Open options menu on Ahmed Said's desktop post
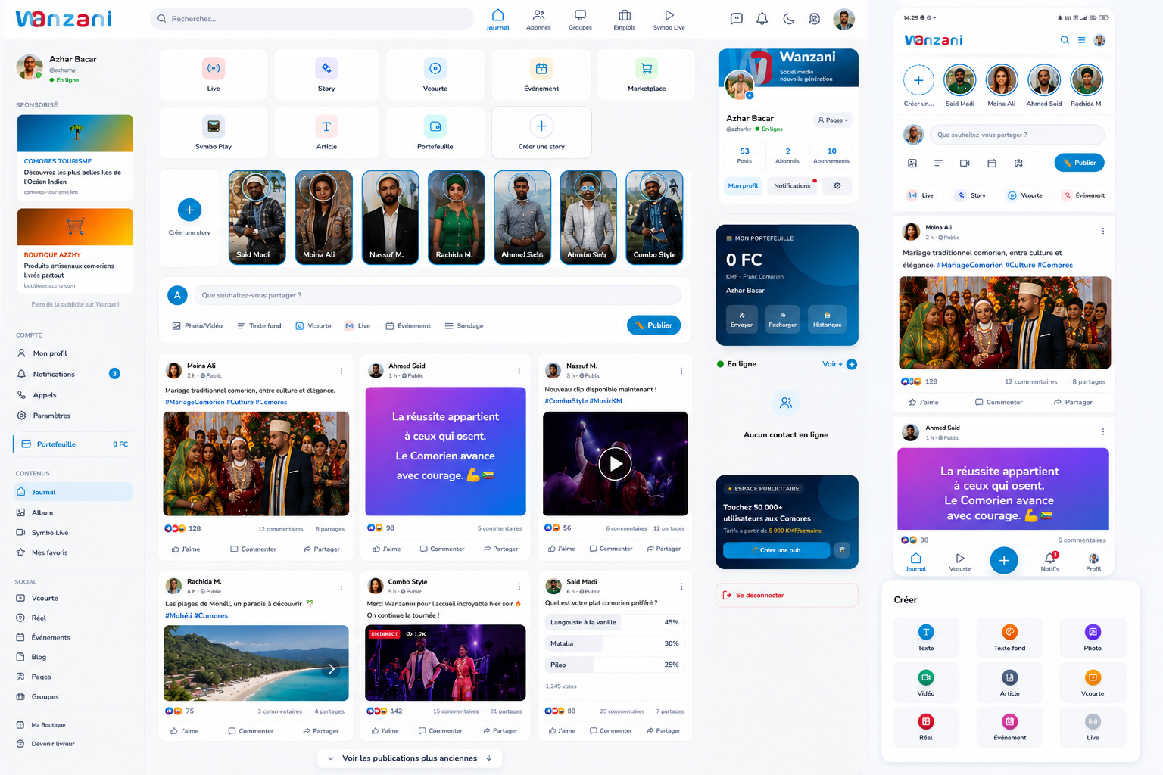The height and width of the screenshot is (775, 1163). pyautogui.click(x=519, y=371)
